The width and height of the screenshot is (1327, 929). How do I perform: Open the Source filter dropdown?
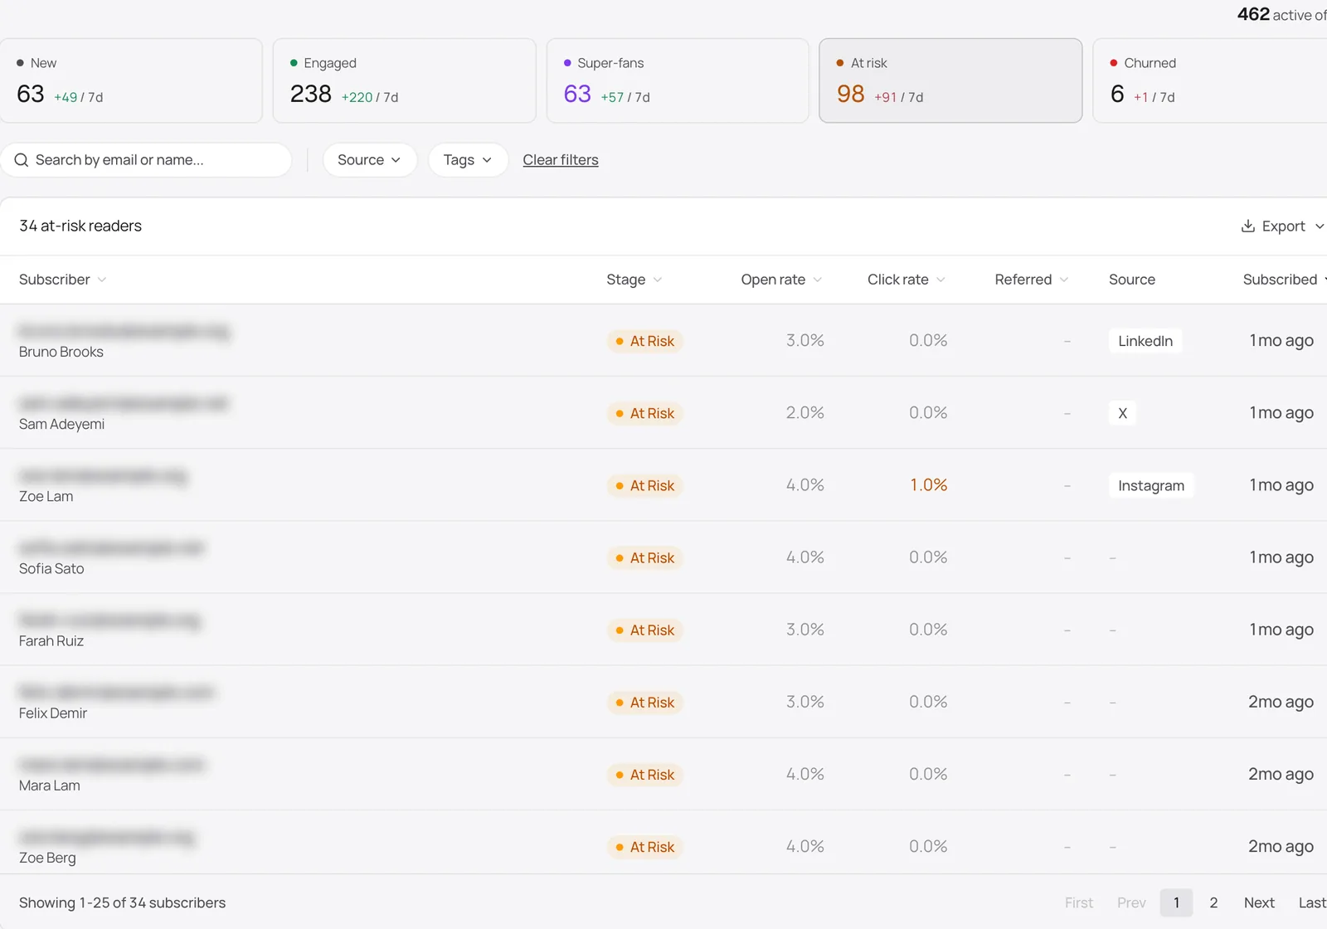pos(370,160)
